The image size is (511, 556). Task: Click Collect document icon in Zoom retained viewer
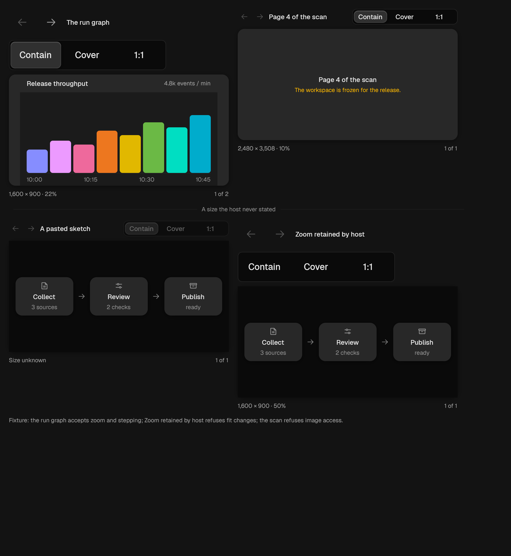[x=273, y=331]
